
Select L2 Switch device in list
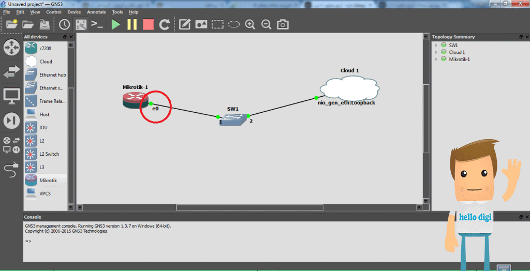coord(46,154)
